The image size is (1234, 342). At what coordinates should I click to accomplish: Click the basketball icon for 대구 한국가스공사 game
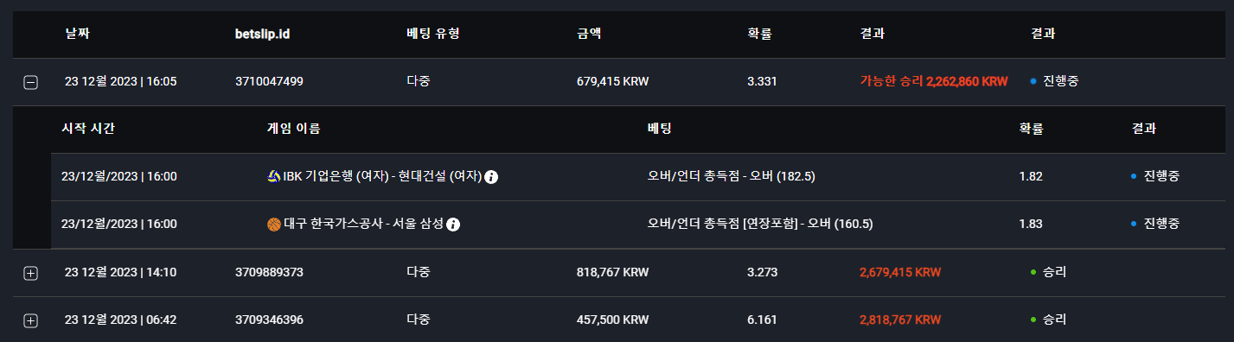[x=274, y=225]
